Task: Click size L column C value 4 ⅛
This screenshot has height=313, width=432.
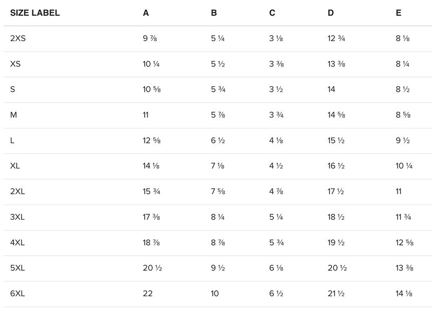Action: tap(276, 140)
